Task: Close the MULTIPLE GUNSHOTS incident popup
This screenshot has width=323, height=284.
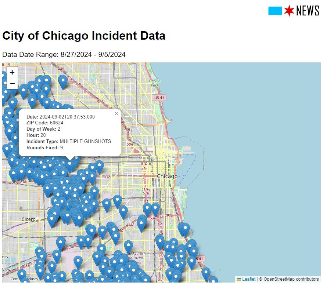Action: coord(116,113)
